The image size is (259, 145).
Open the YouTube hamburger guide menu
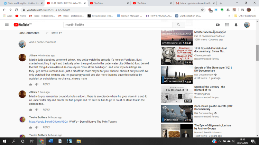pos(7,25)
